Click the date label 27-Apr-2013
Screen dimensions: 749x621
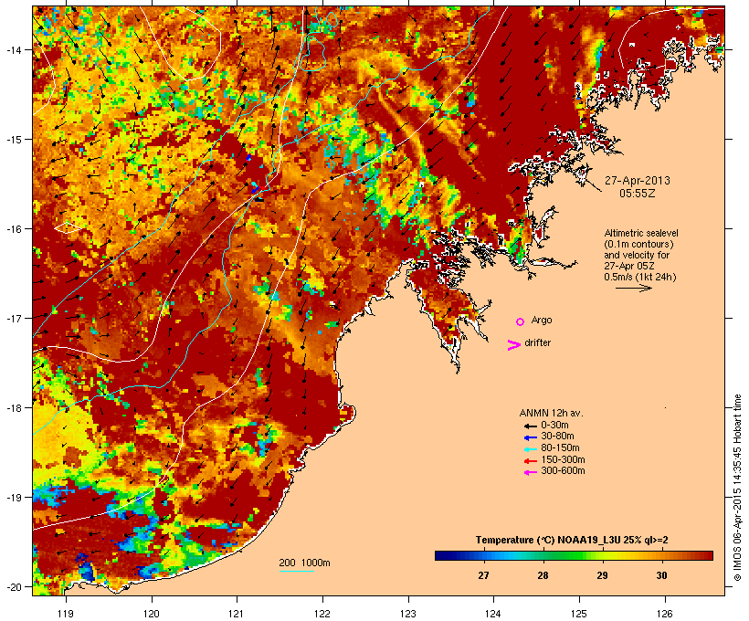638,181
